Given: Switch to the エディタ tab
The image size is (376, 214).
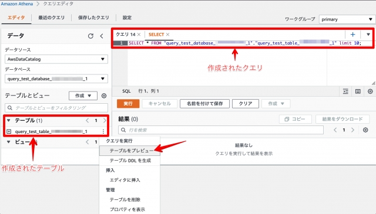Looking at the screenshot, I should pos(16,18).
